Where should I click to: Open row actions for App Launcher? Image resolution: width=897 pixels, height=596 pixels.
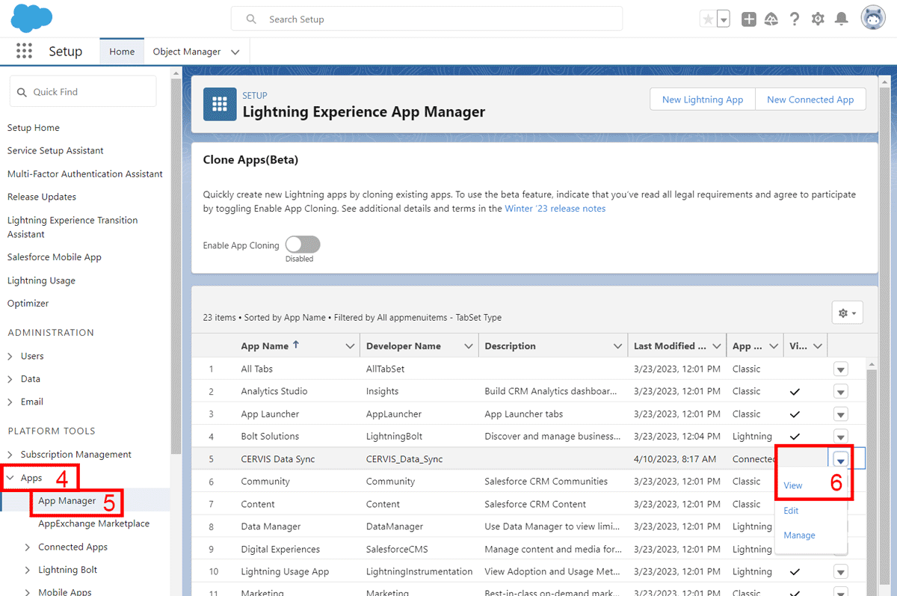click(840, 414)
